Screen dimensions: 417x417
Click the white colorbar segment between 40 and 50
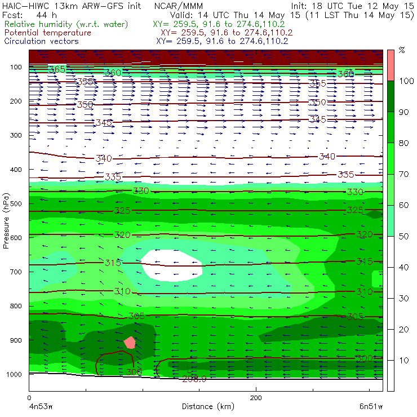[x=391, y=251]
